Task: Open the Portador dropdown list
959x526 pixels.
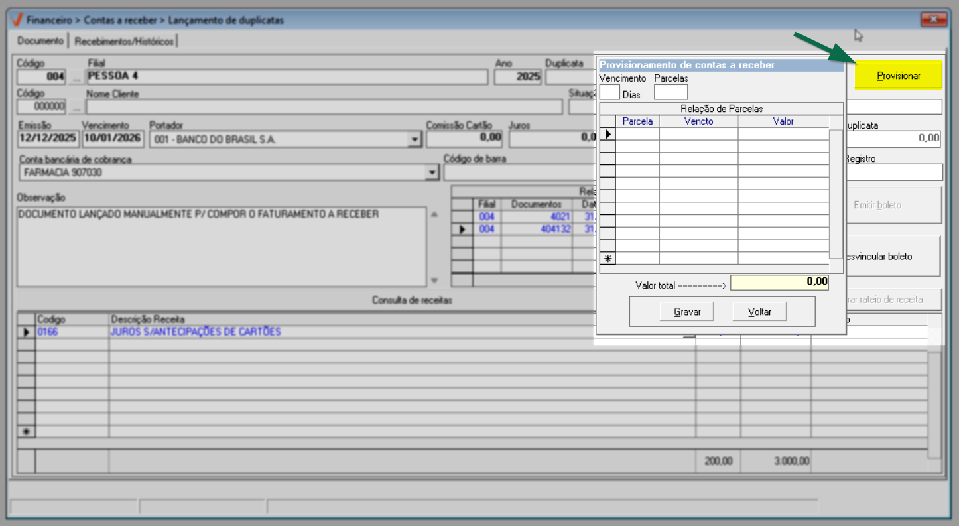Action: point(415,140)
